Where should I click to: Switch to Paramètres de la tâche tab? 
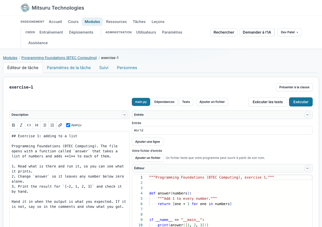69,68
